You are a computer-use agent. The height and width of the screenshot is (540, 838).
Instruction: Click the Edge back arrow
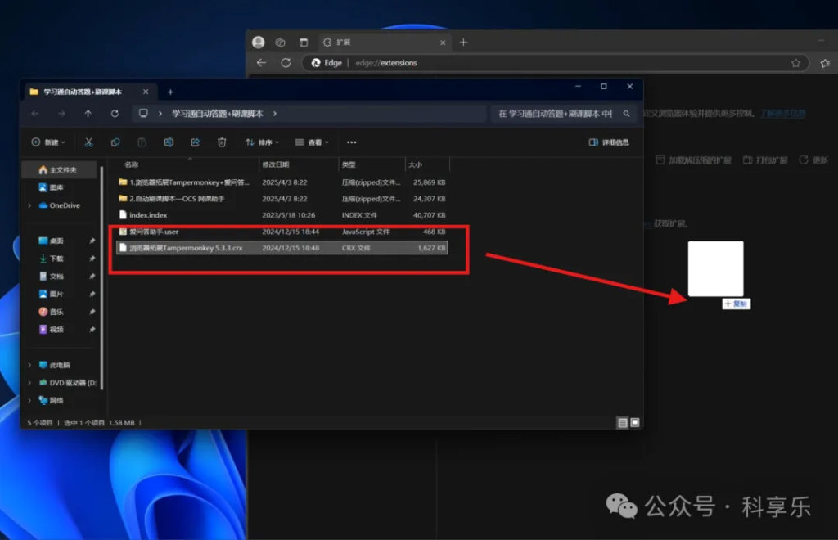coord(261,62)
